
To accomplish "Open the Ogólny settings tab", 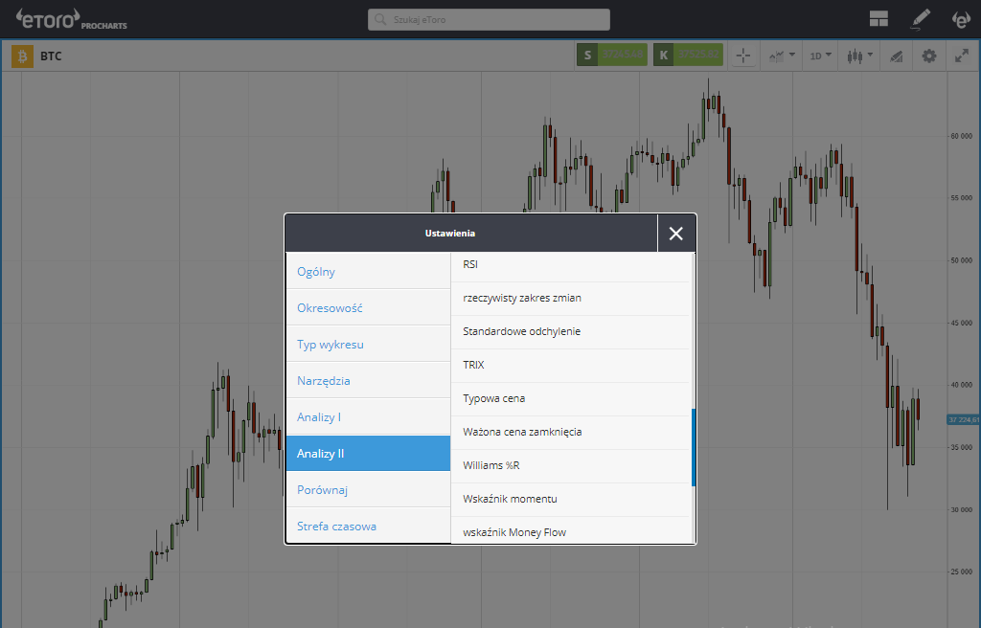I will (369, 272).
